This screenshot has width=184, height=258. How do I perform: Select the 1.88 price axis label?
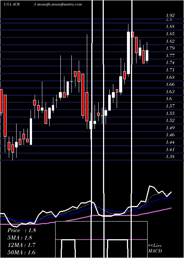click(x=170, y=27)
